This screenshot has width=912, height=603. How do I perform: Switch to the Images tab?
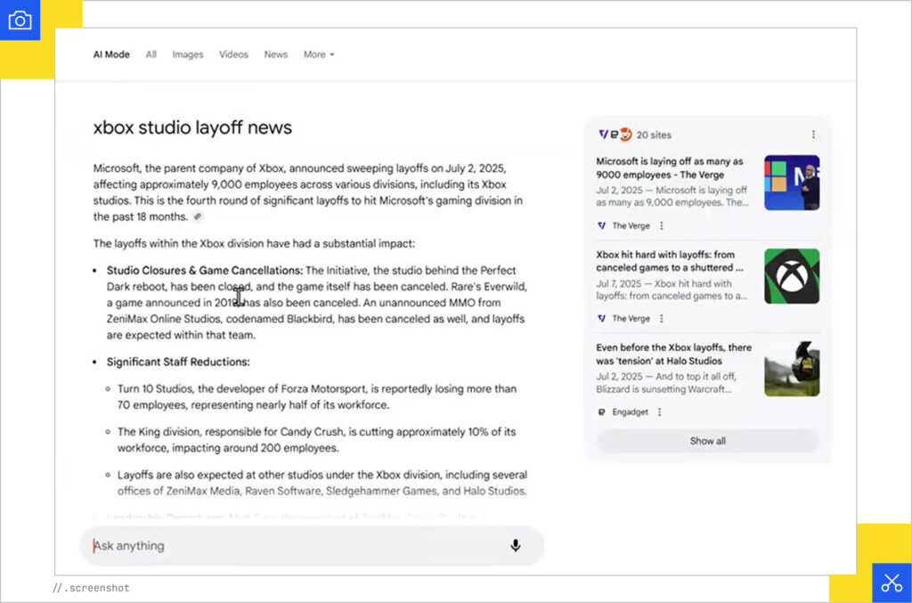188,54
